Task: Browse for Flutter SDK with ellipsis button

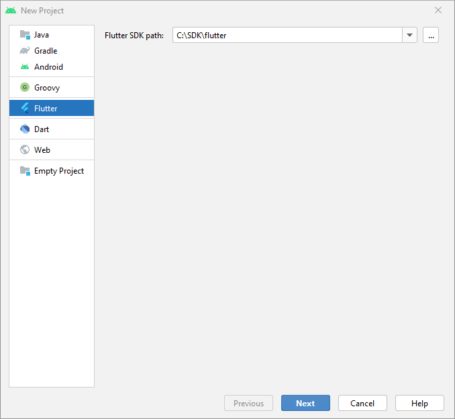Action: click(431, 35)
